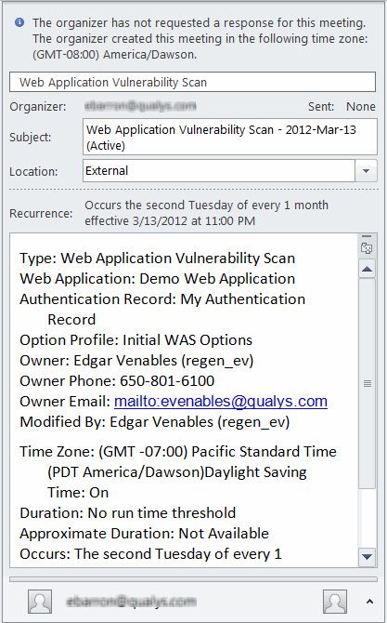The width and height of the screenshot is (387, 623).
Task: Click the split bar handle above the ruler icon
Action: tap(367, 236)
